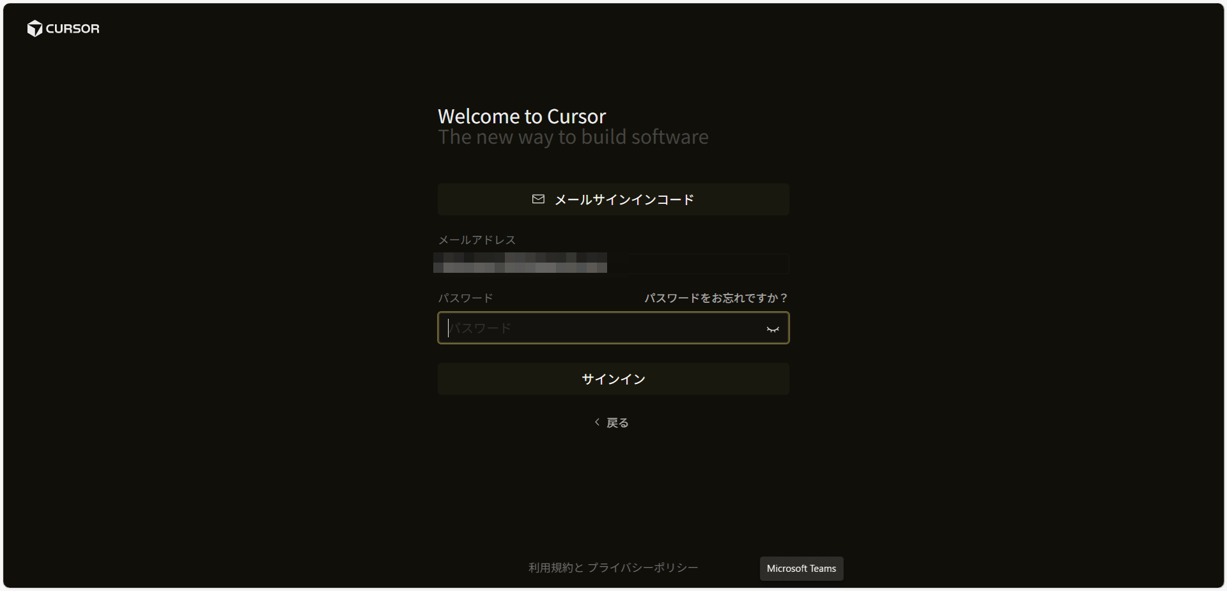Screen dimensions: 1227x591
Task: Click the と text between the footer links
Action: tap(578, 567)
